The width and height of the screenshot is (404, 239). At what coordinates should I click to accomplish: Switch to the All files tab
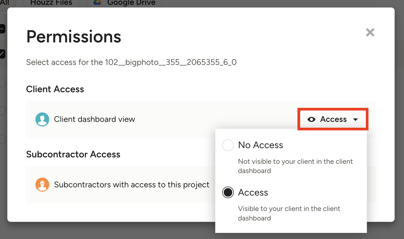click(5, 3)
